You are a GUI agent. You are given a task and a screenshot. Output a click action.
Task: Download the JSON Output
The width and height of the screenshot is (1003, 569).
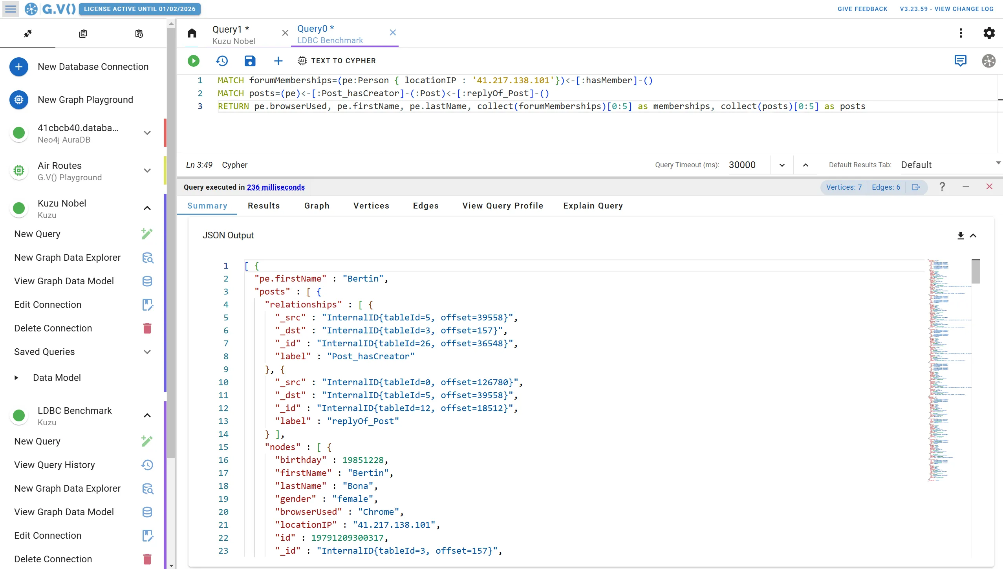[x=960, y=236]
